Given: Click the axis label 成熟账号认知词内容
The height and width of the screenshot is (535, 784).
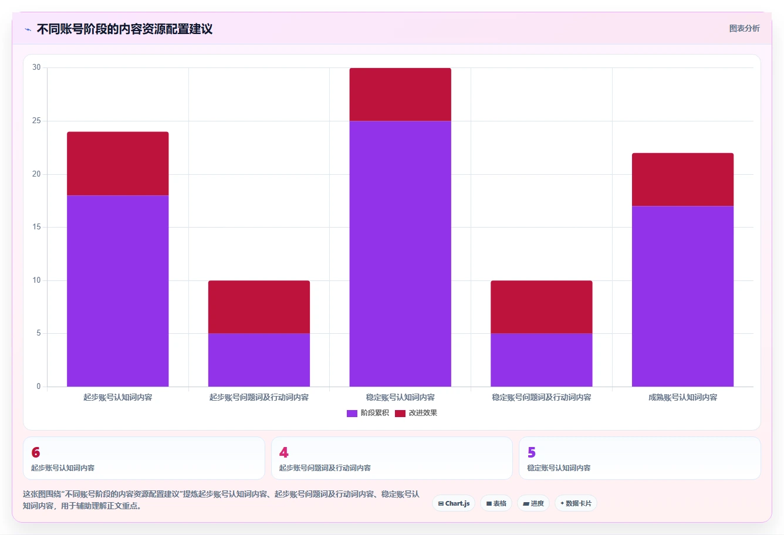Looking at the screenshot, I should (682, 397).
